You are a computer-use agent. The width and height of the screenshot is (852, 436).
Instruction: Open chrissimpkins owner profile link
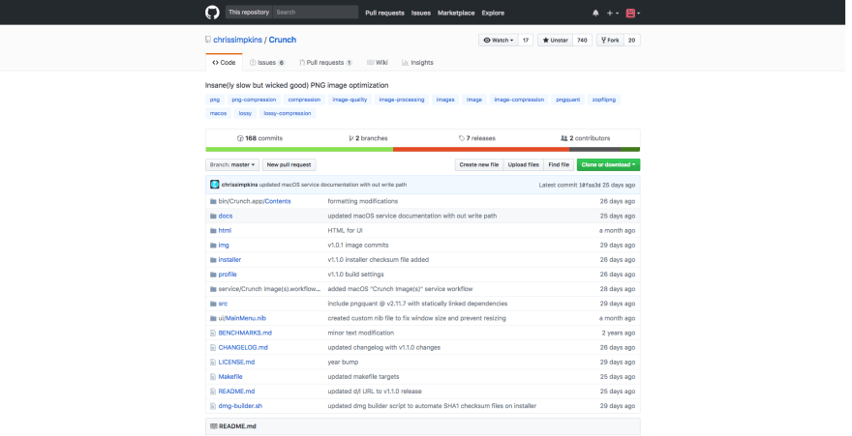(237, 40)
